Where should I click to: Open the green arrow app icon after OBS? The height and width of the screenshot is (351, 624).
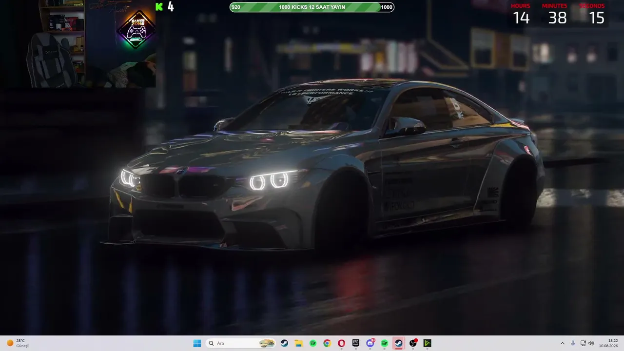427,343
